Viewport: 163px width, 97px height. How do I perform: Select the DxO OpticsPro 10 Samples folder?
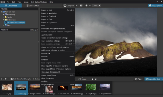point(15,23)
